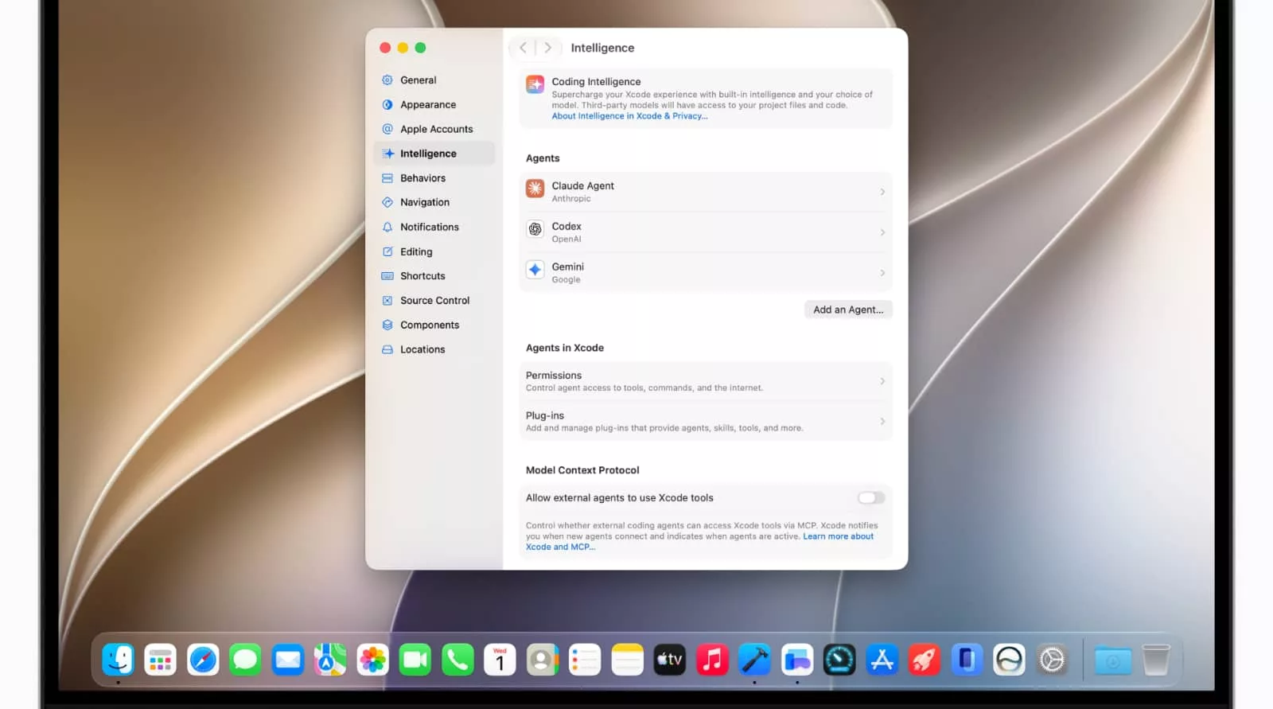Image resolution: width=1273 pixels, height=709 pixels.
Task: Open General settings in sidebar
Action: [x=434, y=80]
